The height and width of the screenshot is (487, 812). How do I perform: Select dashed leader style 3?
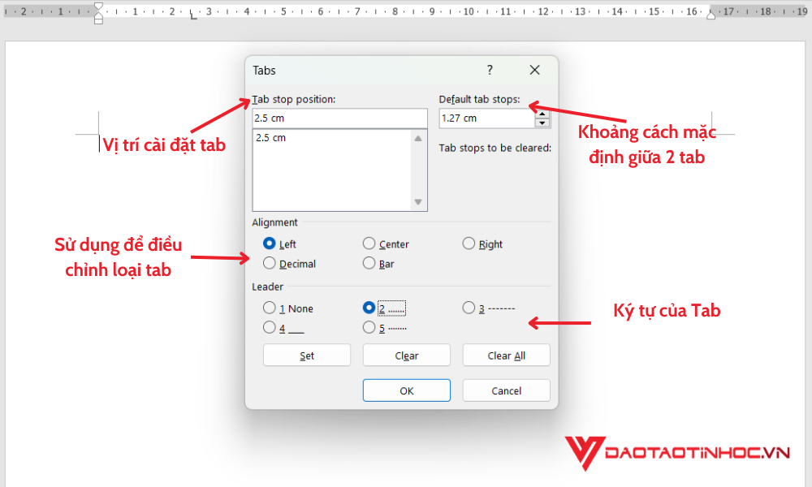point(469,308)
